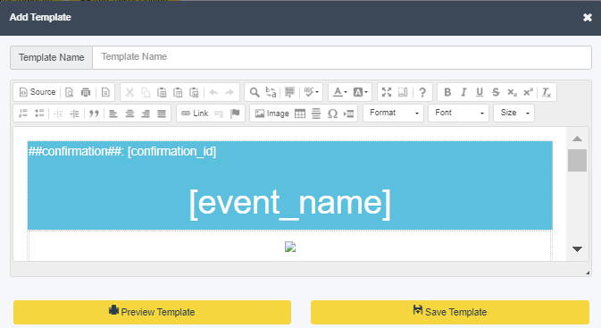Viewport: 601px width, 328px height.
Task: Toggle strikethrough formatting
Action: click(496, 92)
